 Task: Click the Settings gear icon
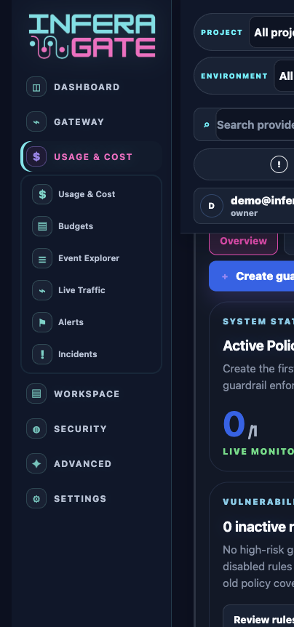tap(36, 499)
